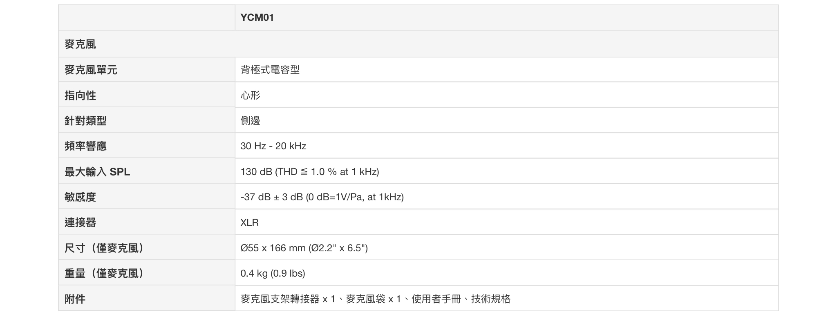
Task: Select the 敏感度 row label
Action: 81,197
